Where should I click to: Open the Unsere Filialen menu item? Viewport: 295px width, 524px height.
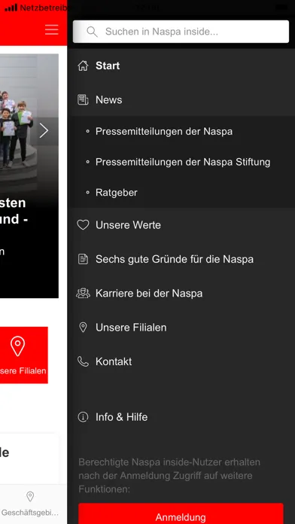click(131, 327)
